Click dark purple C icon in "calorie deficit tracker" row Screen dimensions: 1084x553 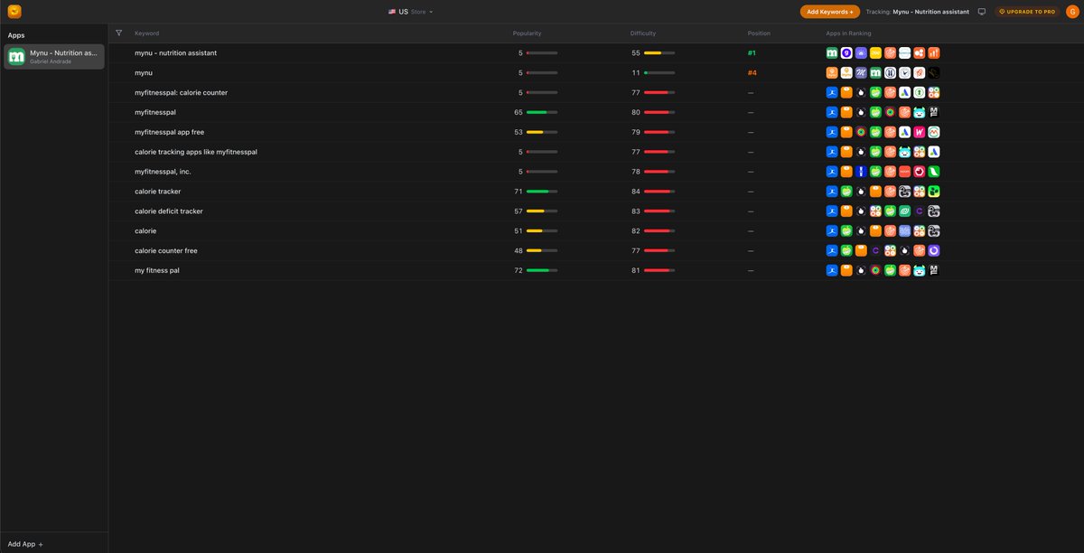tap(920, 211)
